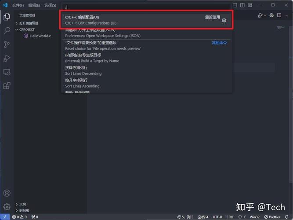Click the ports forwarded indicator showing 0
Screen dimensions: 293x220
35,217
